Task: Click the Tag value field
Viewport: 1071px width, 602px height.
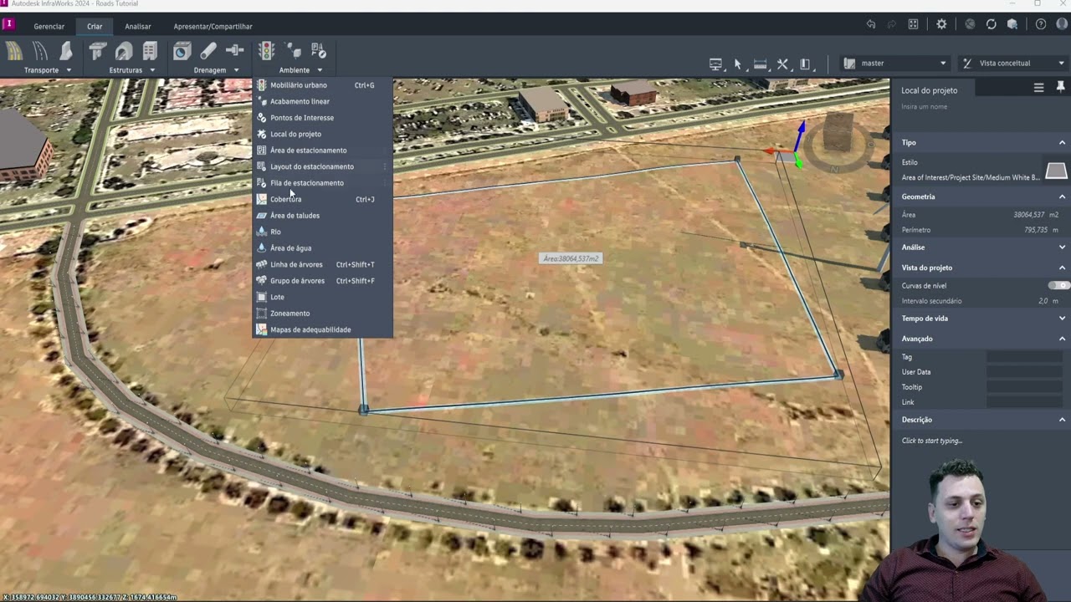Action: tap(1025, 357)
